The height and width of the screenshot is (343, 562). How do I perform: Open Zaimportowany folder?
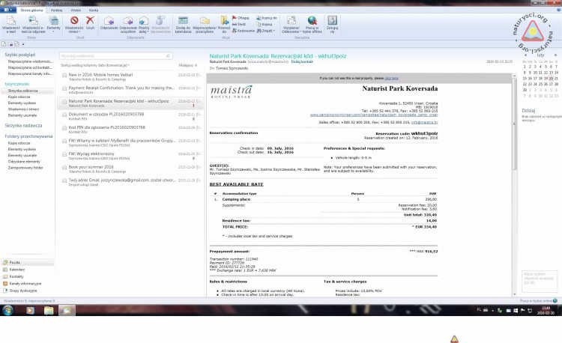click(x=25, y=168)
